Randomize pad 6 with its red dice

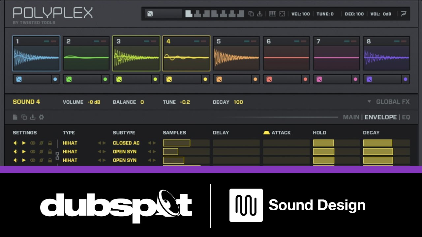pyautogui.click(x=269, y=79)
